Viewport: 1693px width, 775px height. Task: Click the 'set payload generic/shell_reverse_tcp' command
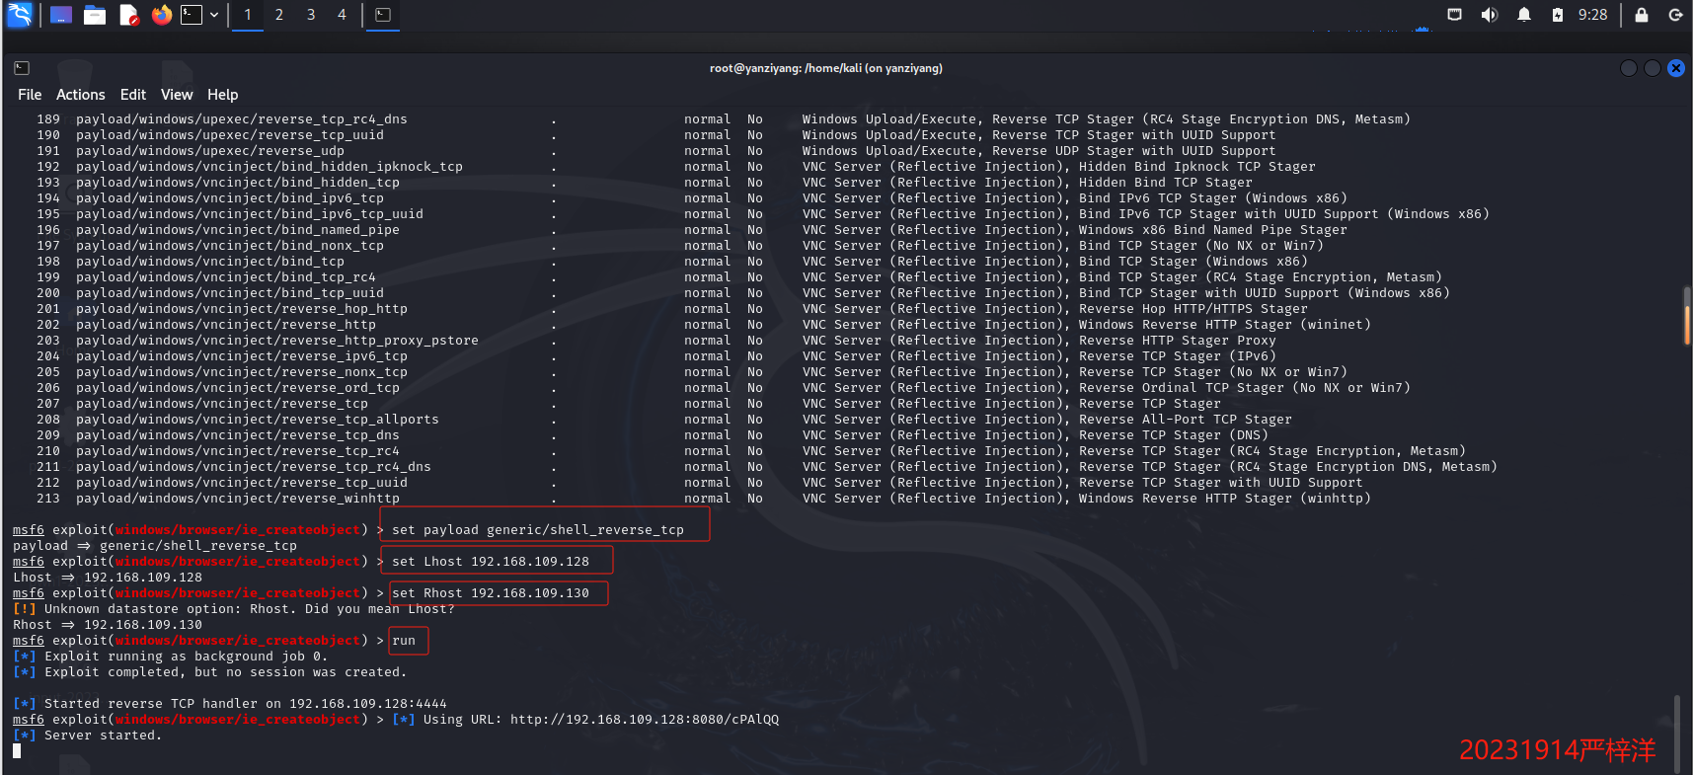tap(538, 530)
